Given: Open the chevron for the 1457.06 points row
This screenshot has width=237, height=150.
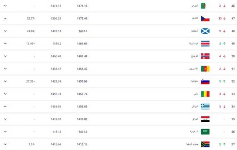Looking at the screenshot, I should (5, 81).
